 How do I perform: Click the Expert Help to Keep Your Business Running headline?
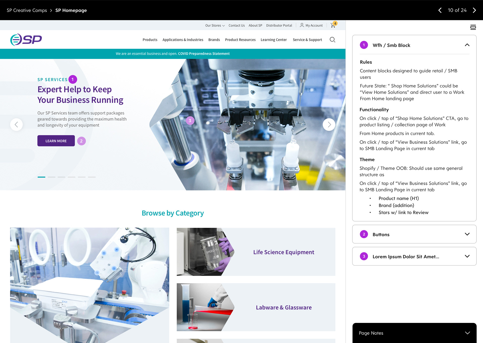pyautogui.click(x=80, y=94)
